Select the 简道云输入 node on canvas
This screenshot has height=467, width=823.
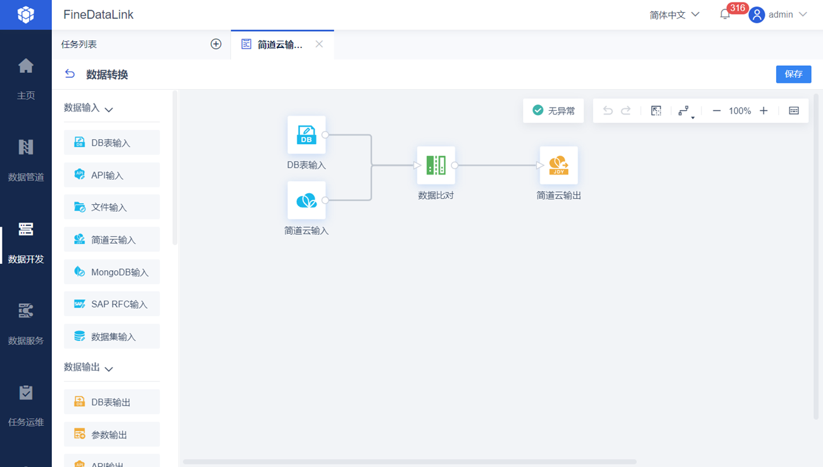click(x=306, y=201)
